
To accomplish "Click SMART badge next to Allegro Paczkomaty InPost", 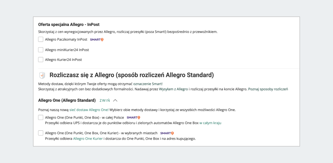I will coord(97,40).
